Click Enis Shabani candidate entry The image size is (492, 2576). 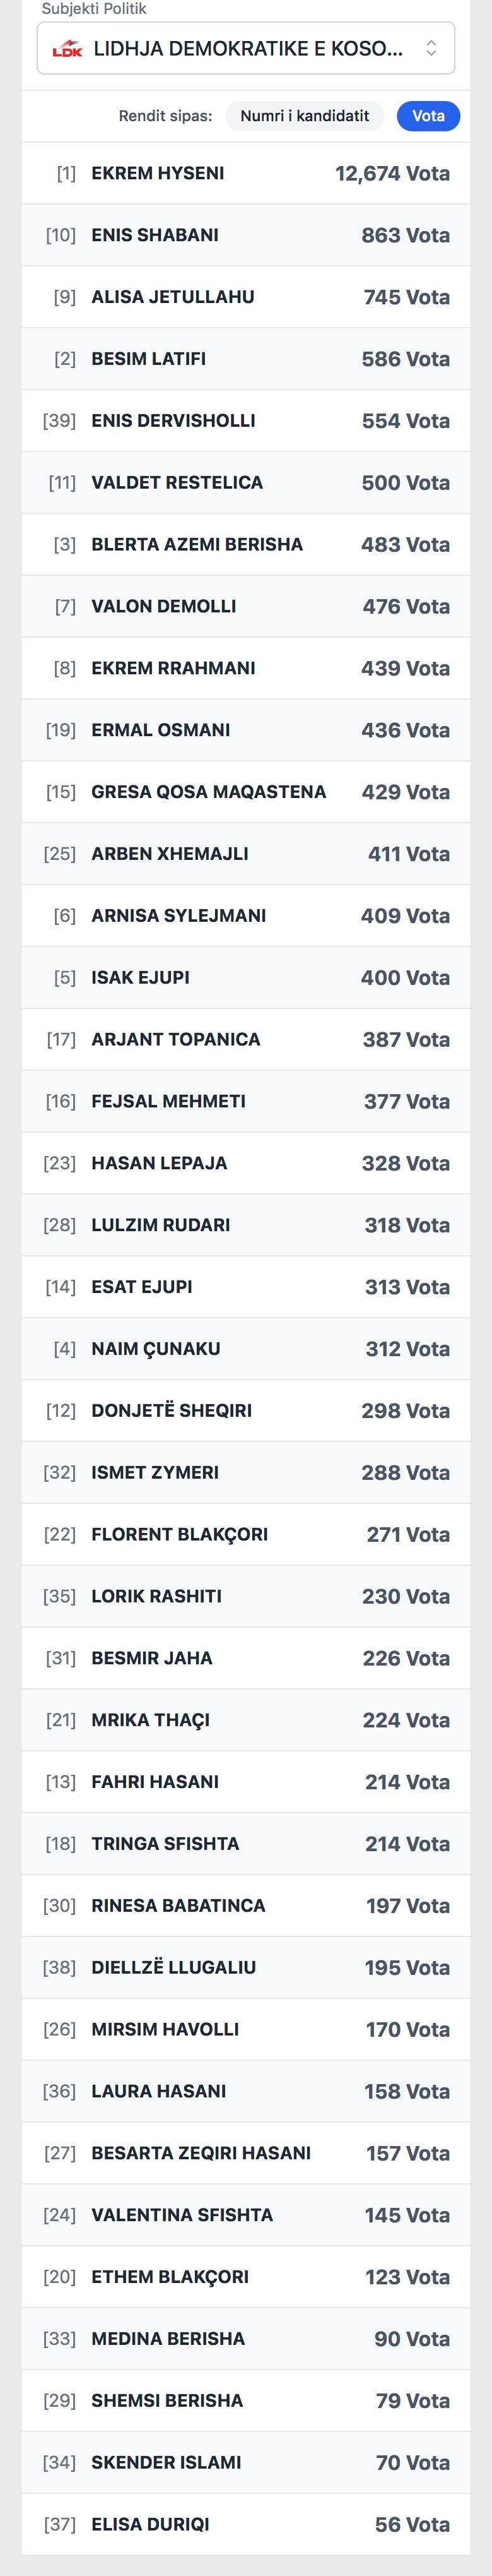coord(246,236)
